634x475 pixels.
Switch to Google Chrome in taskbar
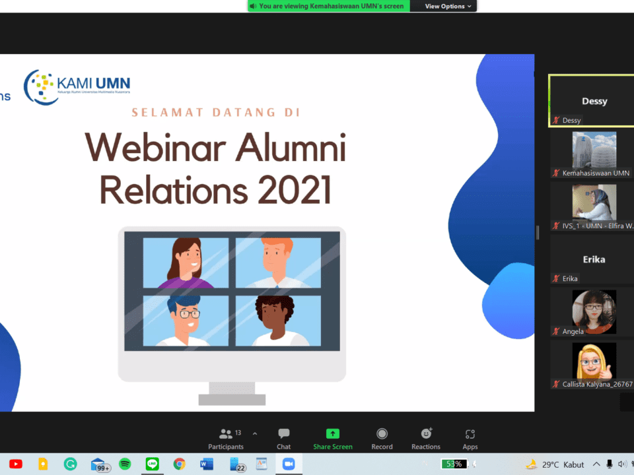(x=179, y=464)
